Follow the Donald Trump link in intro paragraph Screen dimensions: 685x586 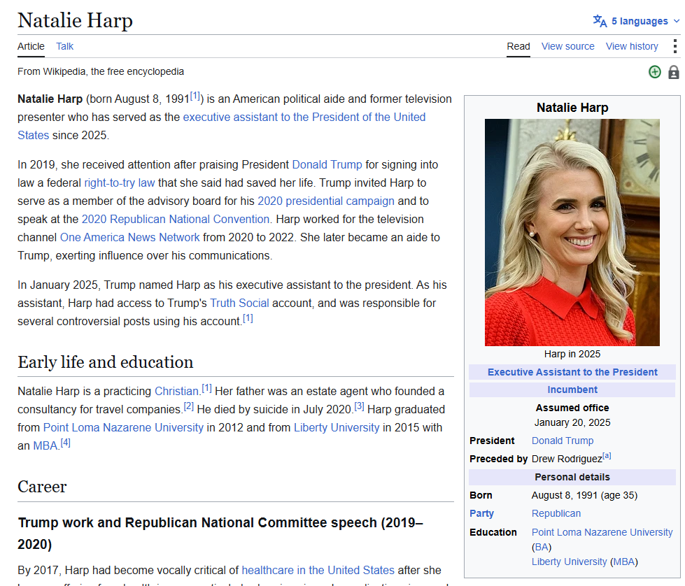coord(327,164)
